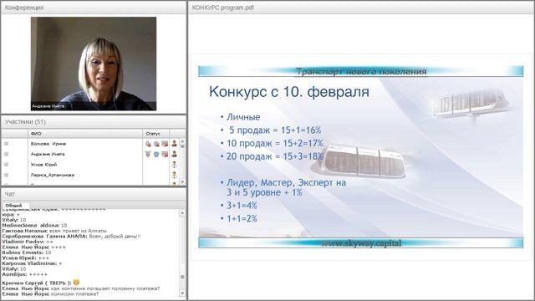Toggle the square marker beside Волкова Ирина

6,144
